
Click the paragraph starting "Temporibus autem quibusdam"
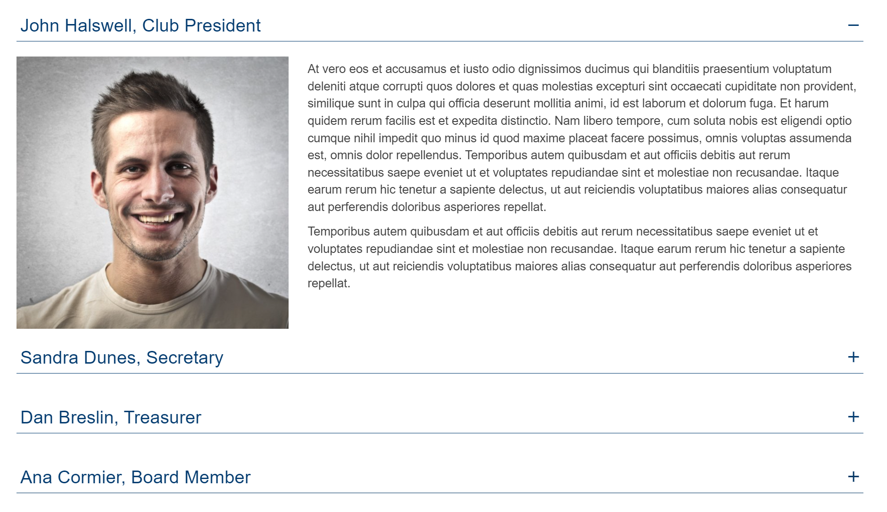(x=580, y=257)
